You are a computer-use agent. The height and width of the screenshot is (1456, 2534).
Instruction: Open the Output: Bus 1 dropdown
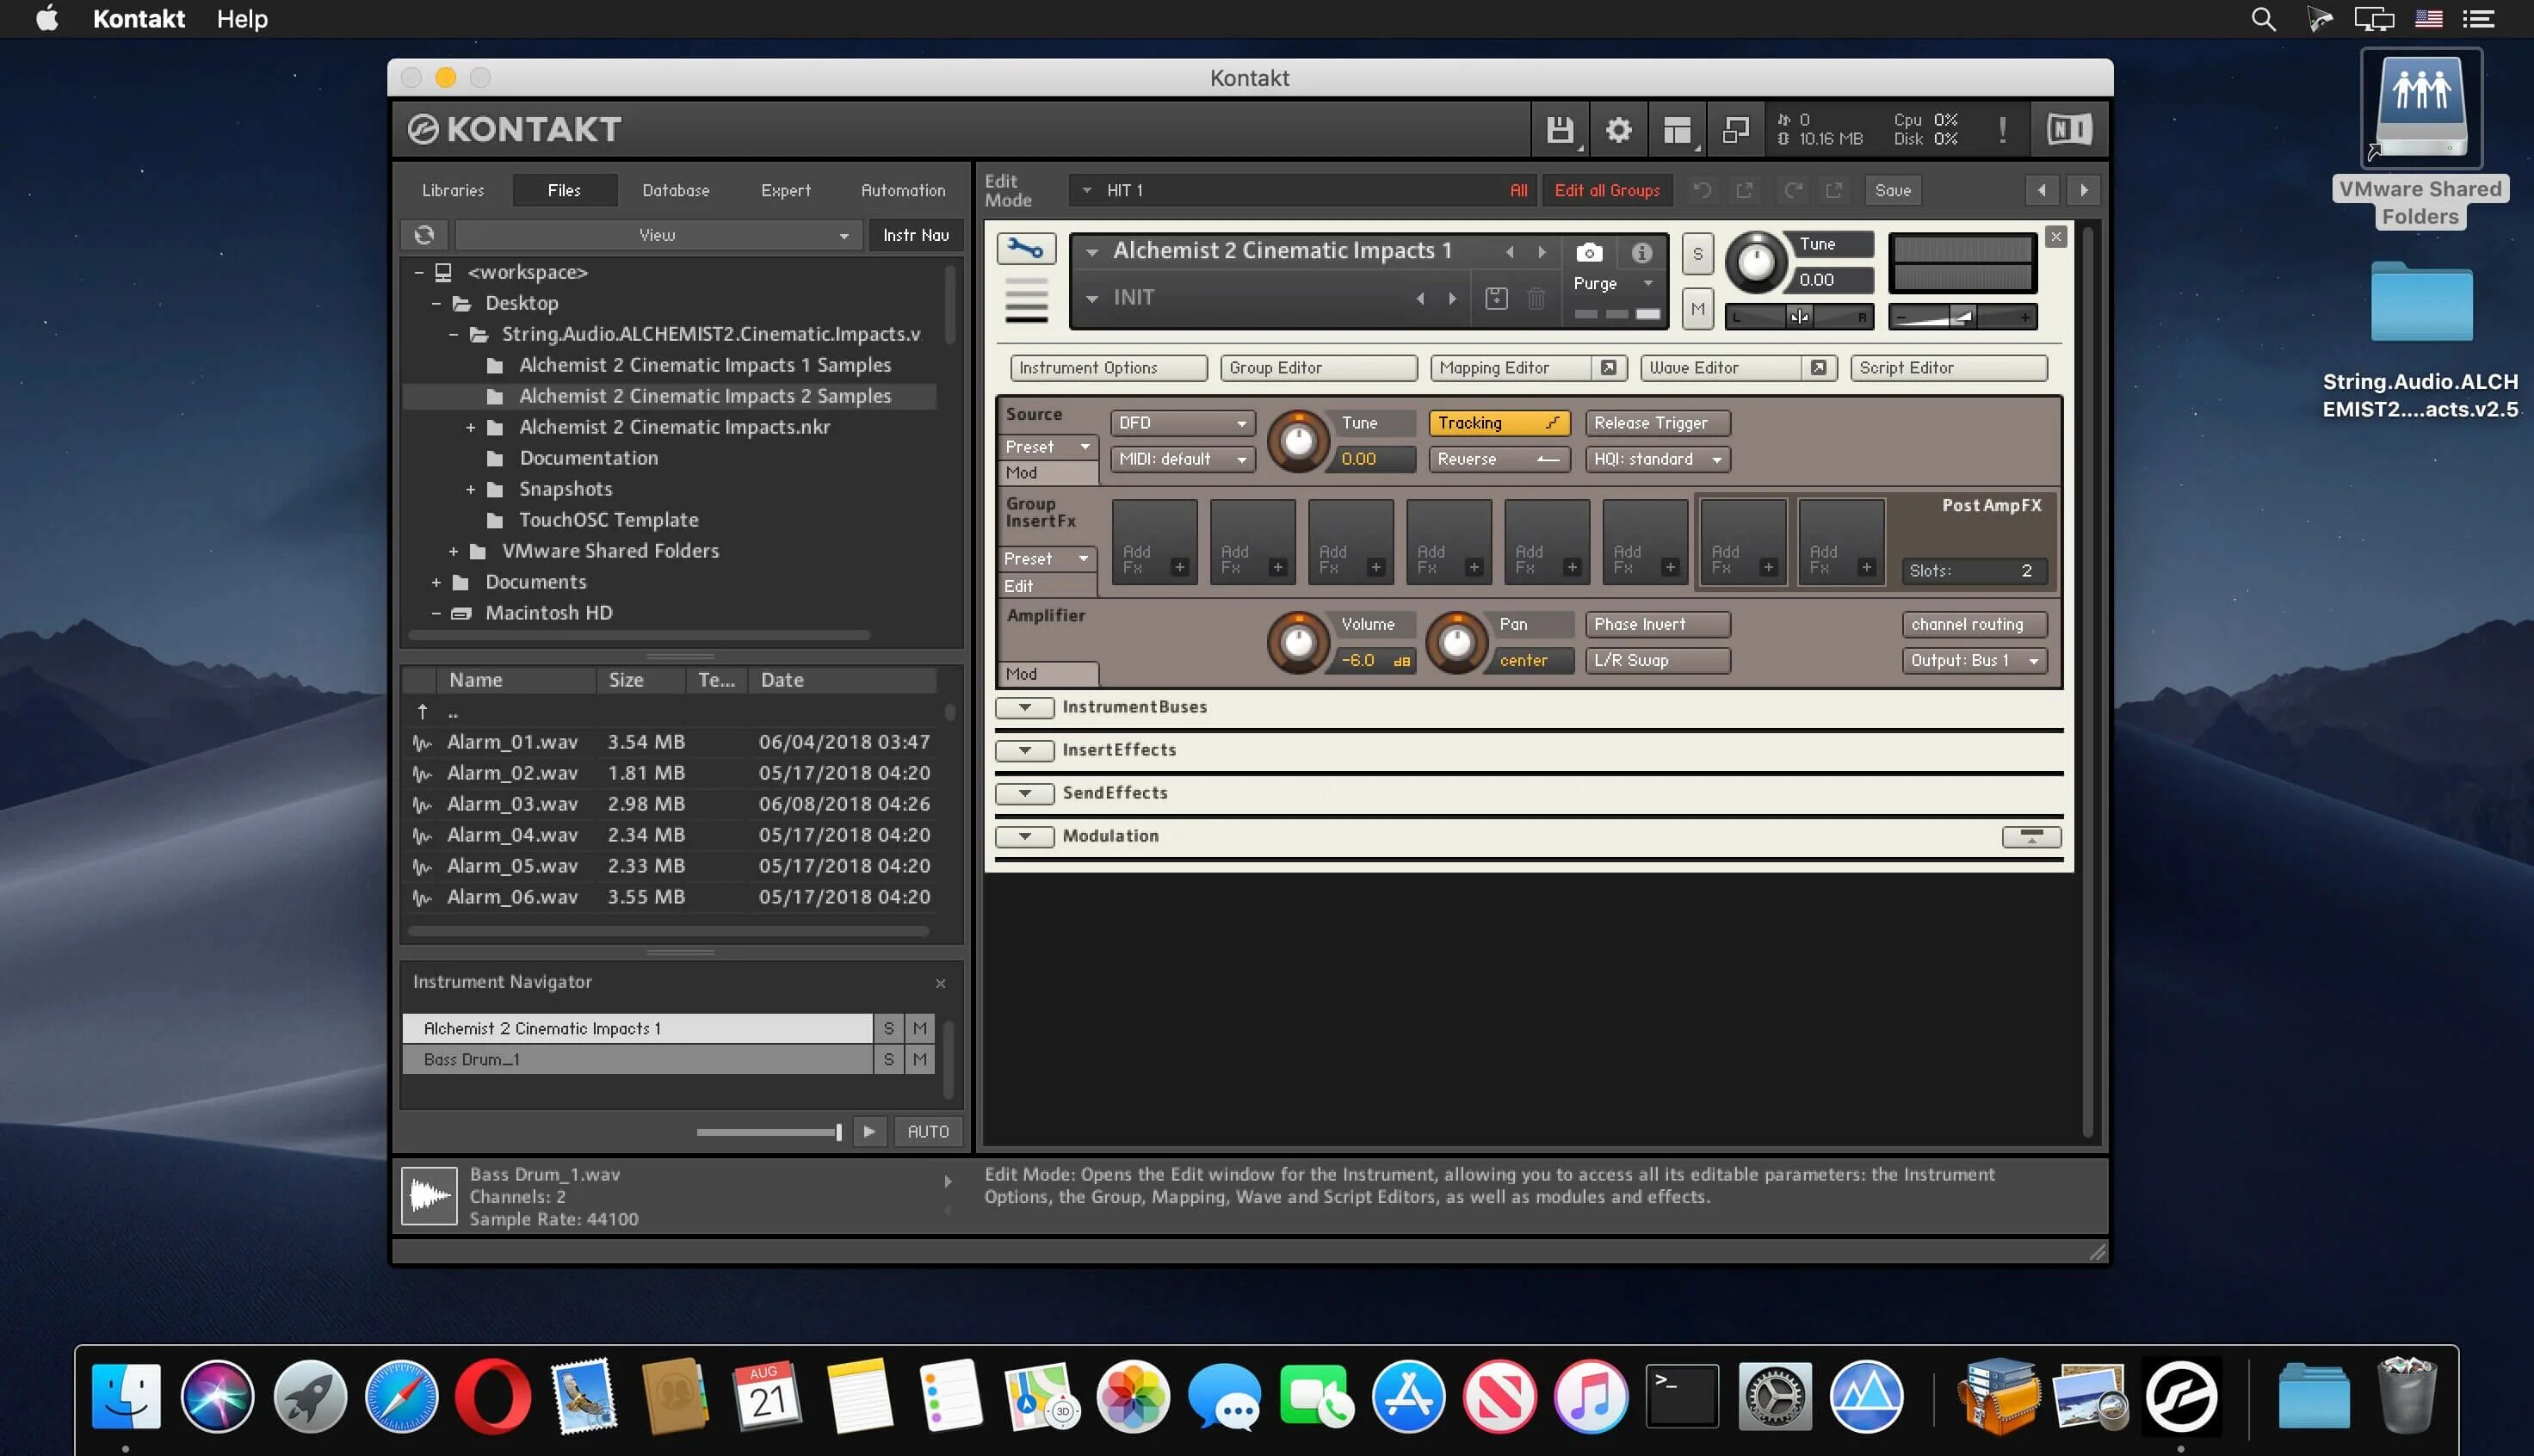(1972, 660)
